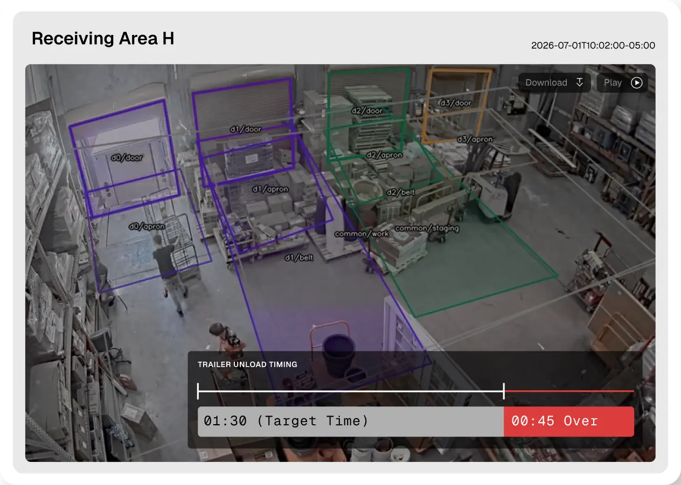The height and width of the screenshot is (485, 681).
Task: Click the 01:30 (Target Time) bar
Action: pos(351,421)
